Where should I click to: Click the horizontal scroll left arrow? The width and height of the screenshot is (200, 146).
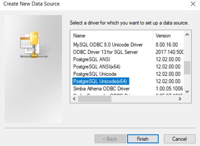(x=74, y=99)
